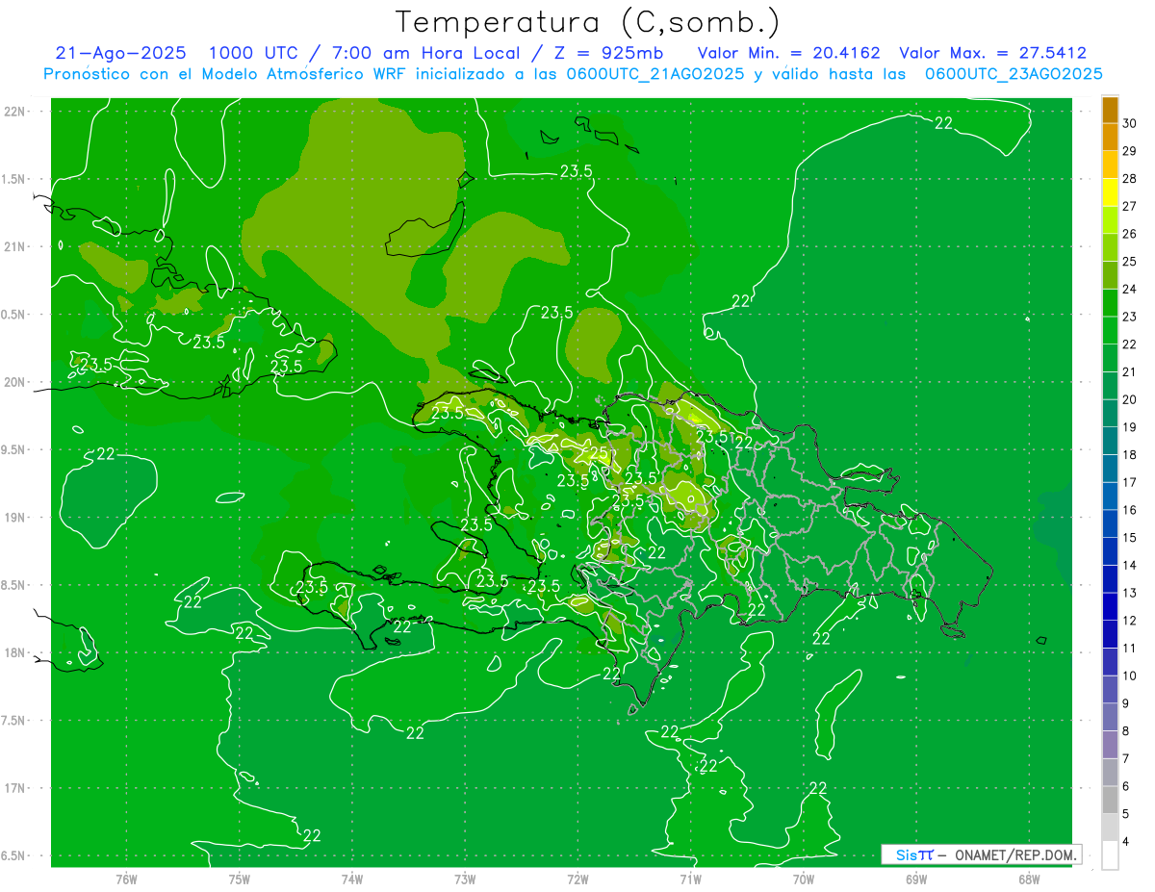Screen dimensions: 1155x892
Task: Pick the gray swatch between 5 and 6
Action: 1110,801
